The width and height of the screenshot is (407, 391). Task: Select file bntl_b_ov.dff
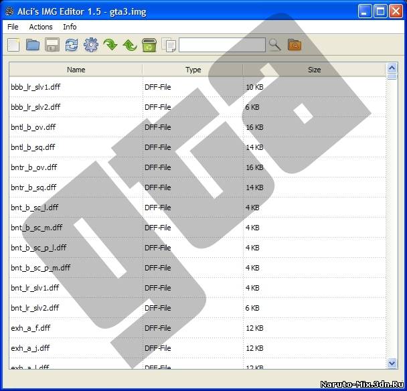click(33, 127)
